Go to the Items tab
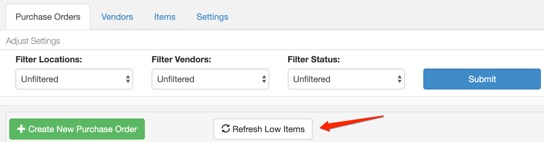Screen dimensions: 544x142 165,17
